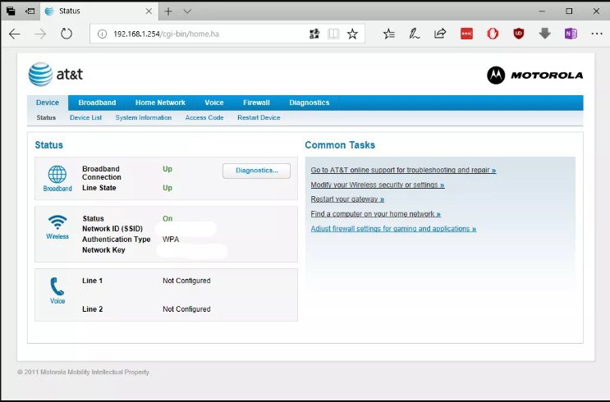
Task: Open Web Notes pen tool
Action: [x=415, y=34]
